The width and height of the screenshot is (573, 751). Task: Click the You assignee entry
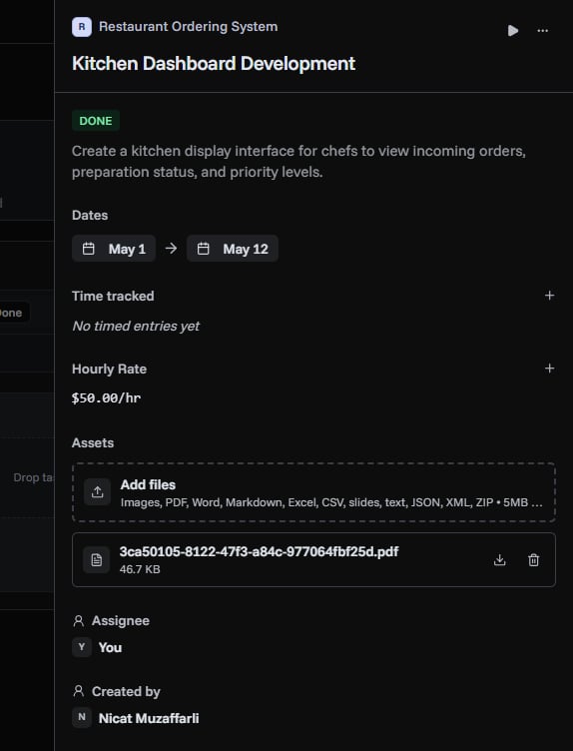110,647
